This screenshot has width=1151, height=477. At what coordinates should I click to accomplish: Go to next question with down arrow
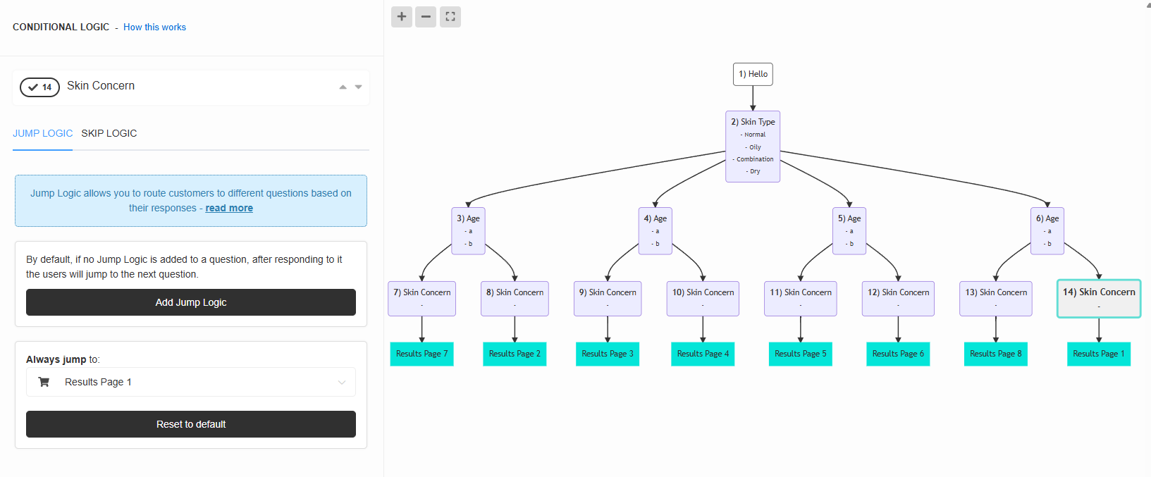point(359,87)
